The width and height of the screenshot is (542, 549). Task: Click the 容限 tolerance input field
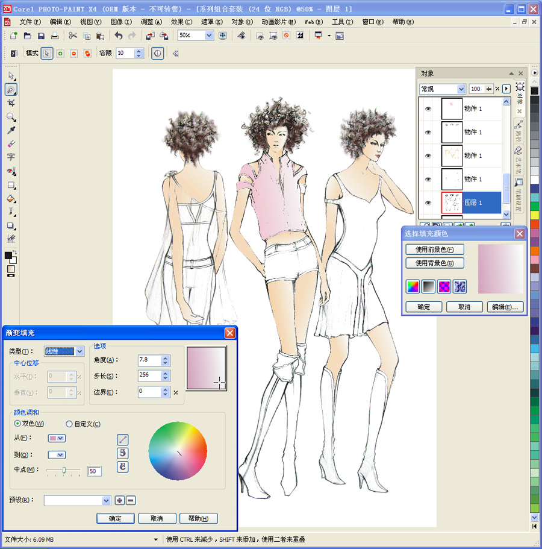pos(125,53)
